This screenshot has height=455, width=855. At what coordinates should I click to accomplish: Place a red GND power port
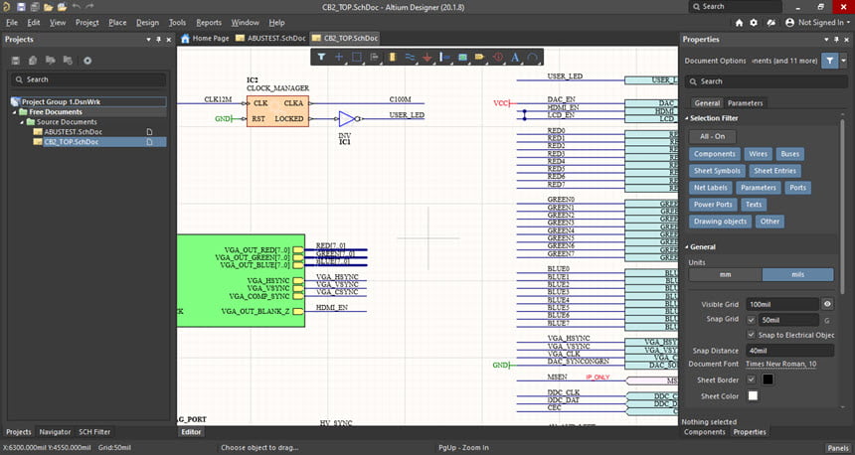(427, 57)
